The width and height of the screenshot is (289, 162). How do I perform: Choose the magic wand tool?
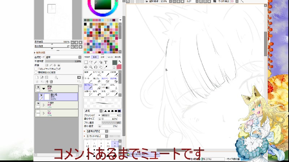coord(96,62)
